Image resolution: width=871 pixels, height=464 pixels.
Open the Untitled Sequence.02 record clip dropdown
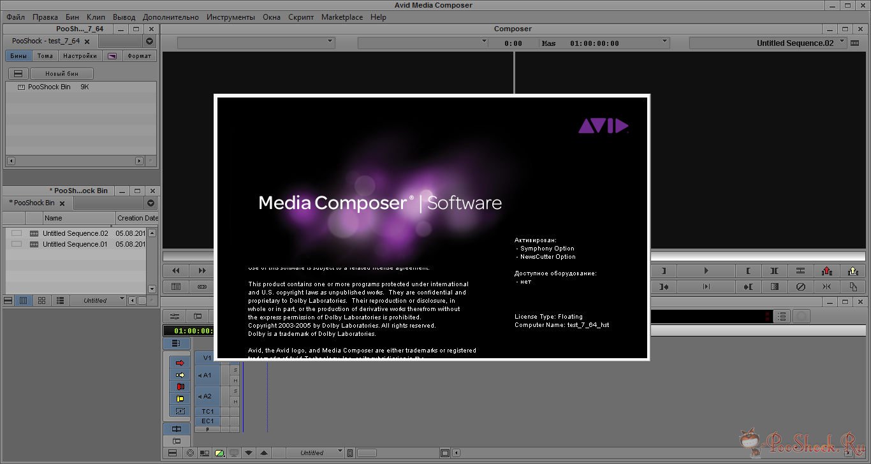click(x=768, y=43)
